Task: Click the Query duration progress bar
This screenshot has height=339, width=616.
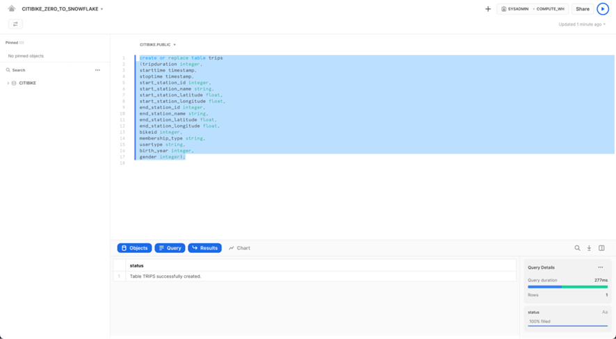Action: (x=567, y=287)
